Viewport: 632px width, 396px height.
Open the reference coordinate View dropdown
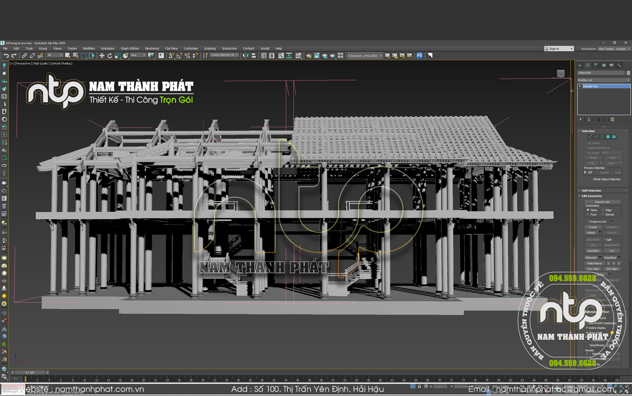[138, 55]
